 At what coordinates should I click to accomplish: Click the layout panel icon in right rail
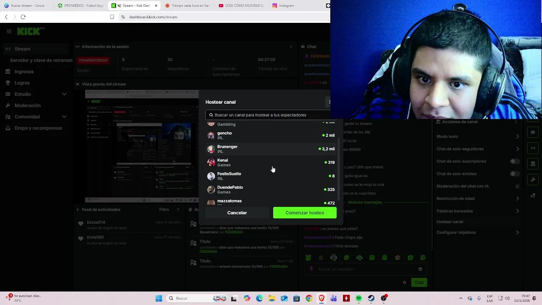pos(533,164)
